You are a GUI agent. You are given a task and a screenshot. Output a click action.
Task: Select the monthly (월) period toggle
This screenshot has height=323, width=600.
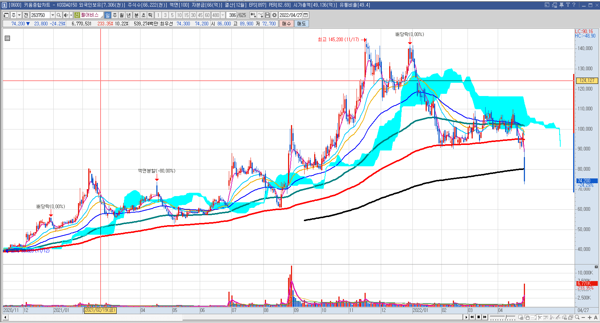[122, 15]
